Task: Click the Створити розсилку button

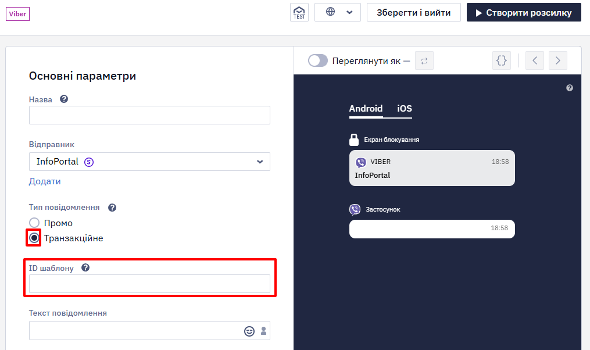Action: [524, 12]
